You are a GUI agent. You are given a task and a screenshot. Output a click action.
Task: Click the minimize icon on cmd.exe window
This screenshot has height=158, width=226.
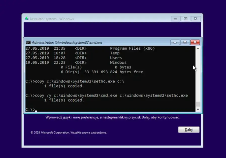tap(175, 42)
